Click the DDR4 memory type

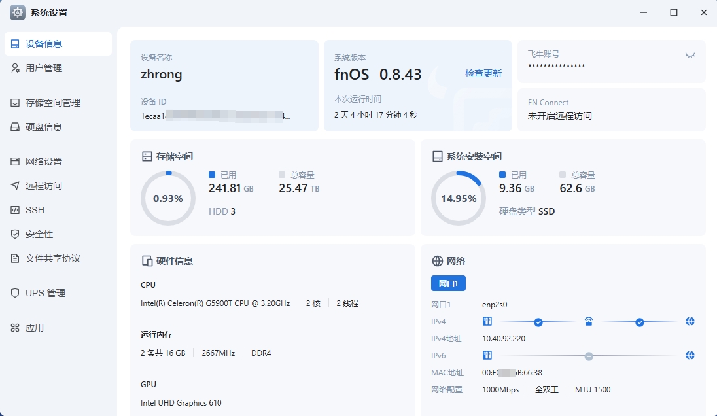click(261, 353)
